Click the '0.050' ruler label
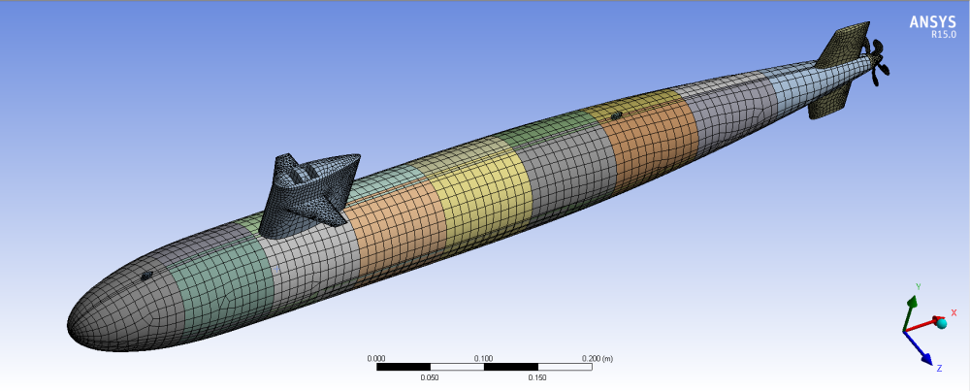 point(430,377)
